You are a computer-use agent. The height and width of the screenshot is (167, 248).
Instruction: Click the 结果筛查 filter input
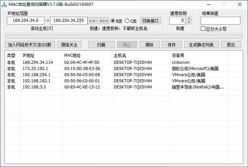tap(220, 20)
